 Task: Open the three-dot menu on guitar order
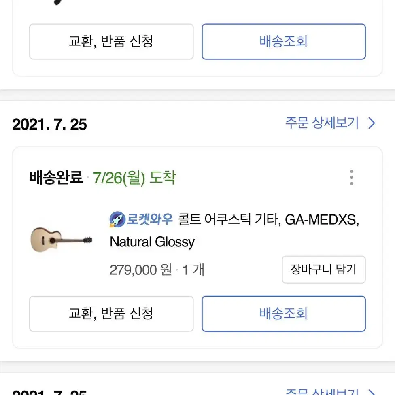(x=351, y=177)
